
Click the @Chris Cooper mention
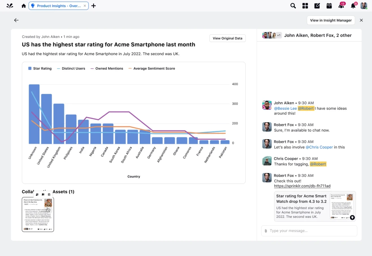(319, 147)
